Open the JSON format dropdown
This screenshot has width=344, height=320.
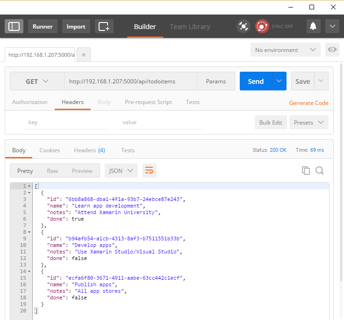[121, 171]
